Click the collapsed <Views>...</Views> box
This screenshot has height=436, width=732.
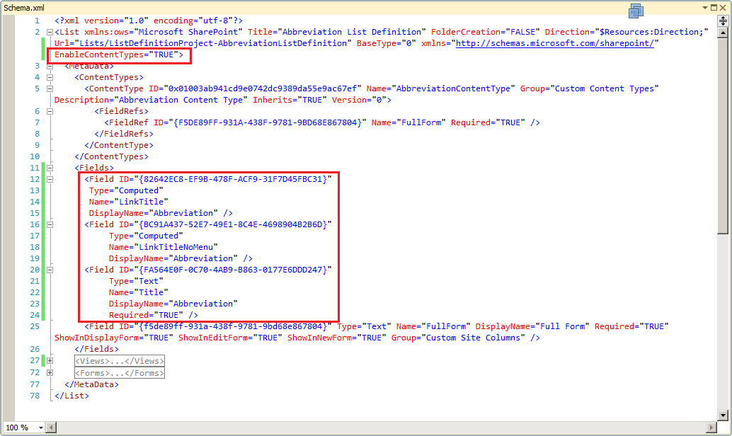coord(120,361)
